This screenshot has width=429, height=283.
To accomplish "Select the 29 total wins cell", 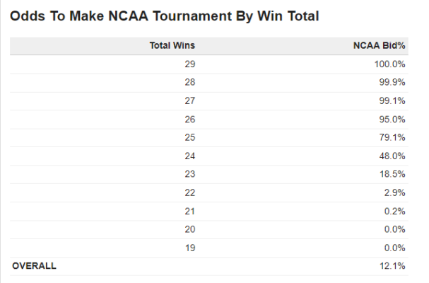I will pos(190,64).
